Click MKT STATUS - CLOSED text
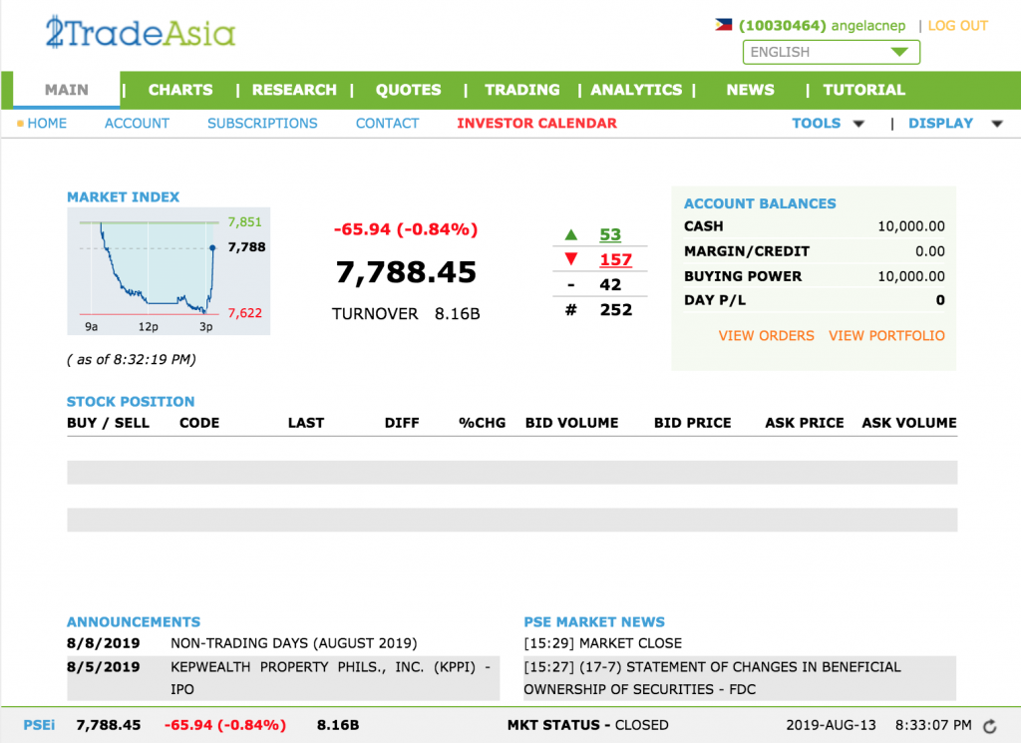The image size is (1021, 743). pos(588,725)
